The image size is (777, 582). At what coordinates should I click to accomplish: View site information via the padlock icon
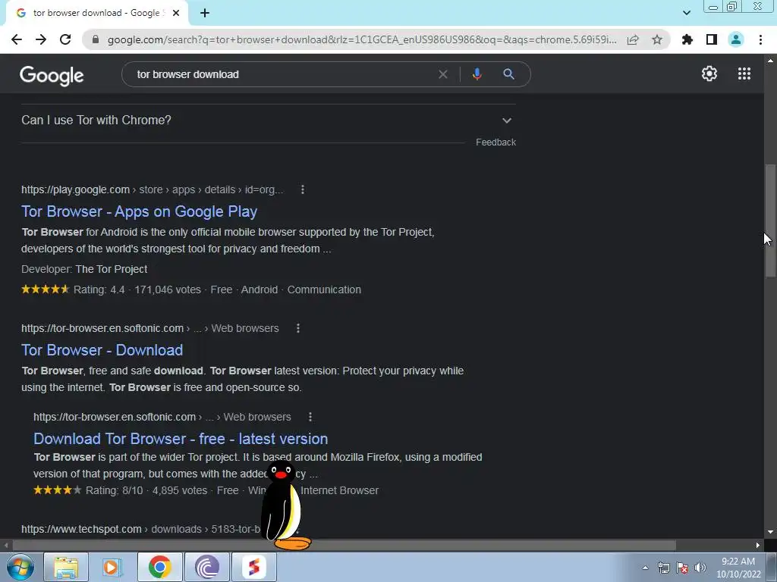coord(96,39)
